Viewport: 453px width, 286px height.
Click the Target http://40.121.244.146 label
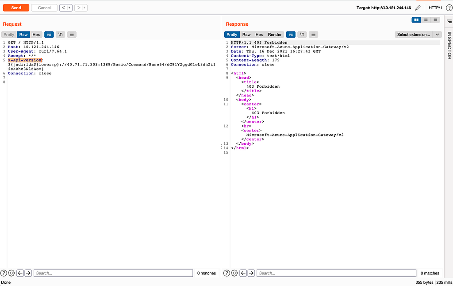tap(384, 8)
